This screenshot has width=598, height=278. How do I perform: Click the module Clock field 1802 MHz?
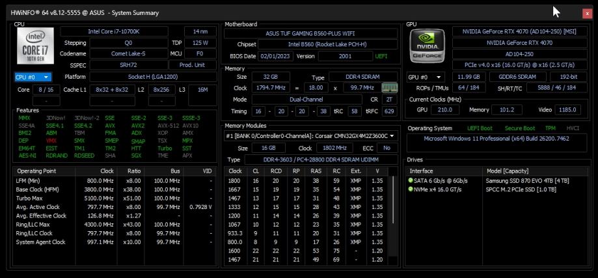click(x=333, y=148)
